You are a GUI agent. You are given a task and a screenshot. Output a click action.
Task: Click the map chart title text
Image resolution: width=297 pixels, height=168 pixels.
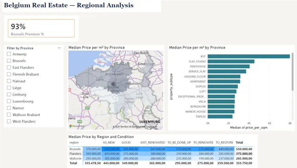(x=97, y=47)
